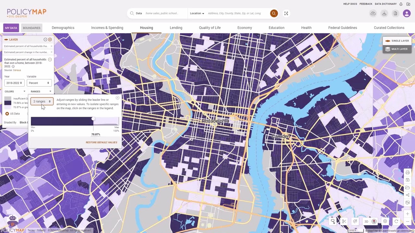The height and width of the screenshot is (233, 415).
Task: Zoom out of the map
Action: (408, 221)
